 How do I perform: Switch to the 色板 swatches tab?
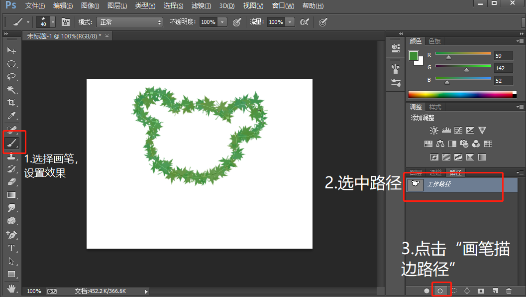pyautogui.click(x=434, y=41)
